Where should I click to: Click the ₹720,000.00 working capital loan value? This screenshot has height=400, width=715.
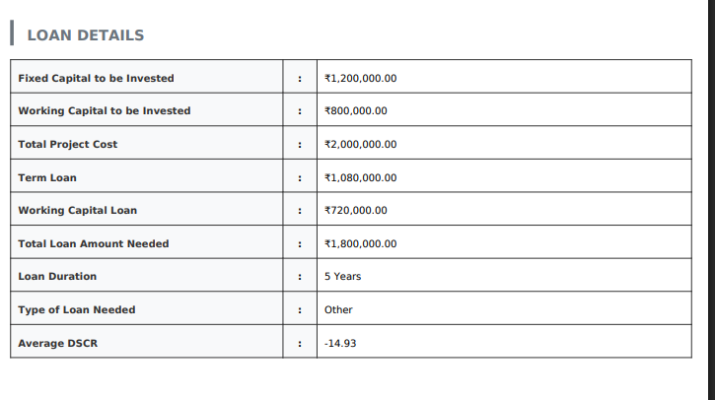pyautogui.click(x=356, y=211)
